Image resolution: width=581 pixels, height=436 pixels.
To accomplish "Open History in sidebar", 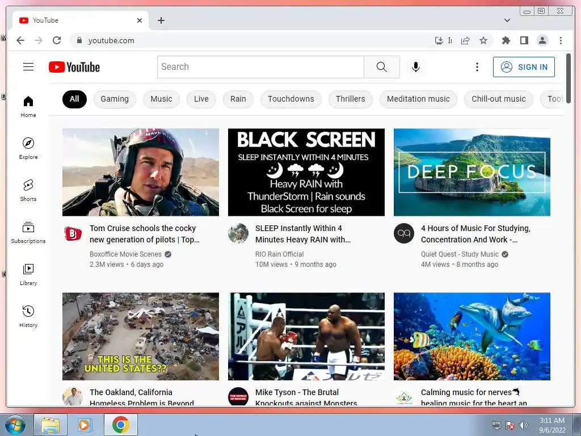I will point(28,316).
